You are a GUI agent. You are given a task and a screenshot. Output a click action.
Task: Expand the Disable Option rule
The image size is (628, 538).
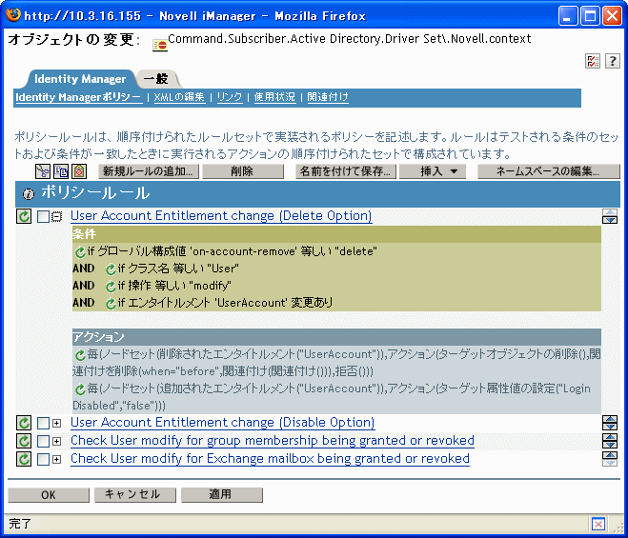57,423
